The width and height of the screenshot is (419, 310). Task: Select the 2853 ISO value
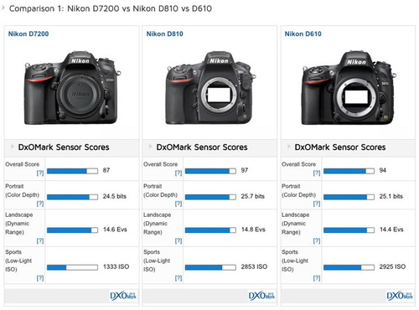click(x=254, y=266)
